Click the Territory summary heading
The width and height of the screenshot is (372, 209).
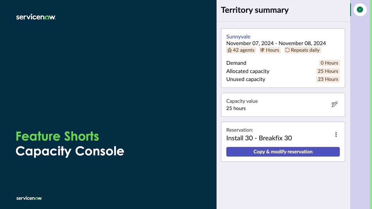pyautogui.click(x=255, y=10)
